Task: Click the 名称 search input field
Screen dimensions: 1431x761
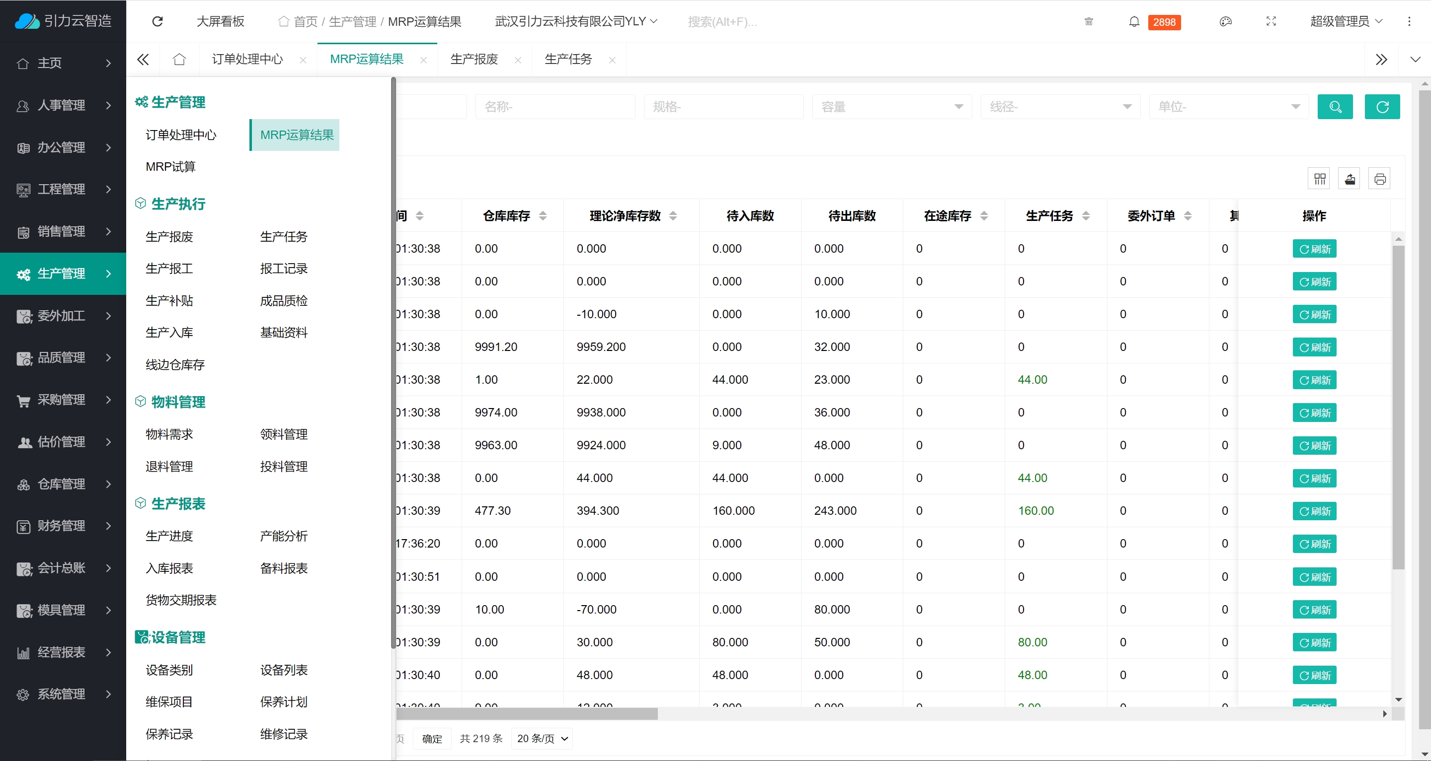Action: [x=555, y=107]
